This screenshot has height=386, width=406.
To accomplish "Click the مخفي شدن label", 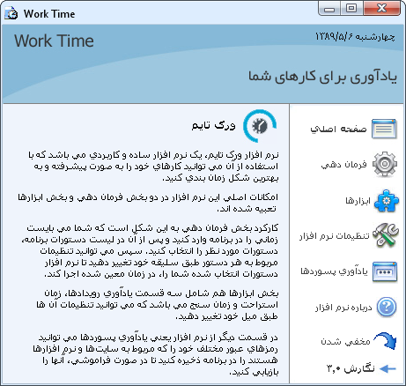I will (345, 342).
